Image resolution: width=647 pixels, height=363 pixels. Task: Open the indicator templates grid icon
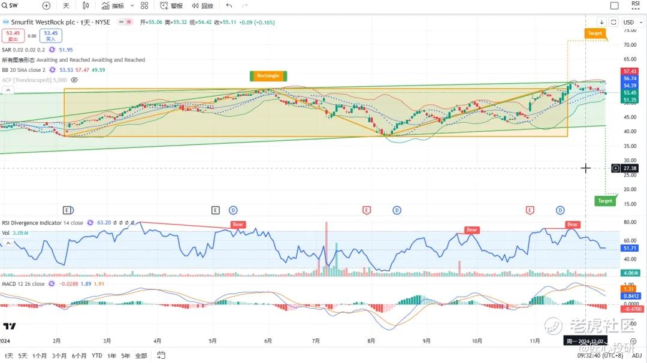[144, 6]
